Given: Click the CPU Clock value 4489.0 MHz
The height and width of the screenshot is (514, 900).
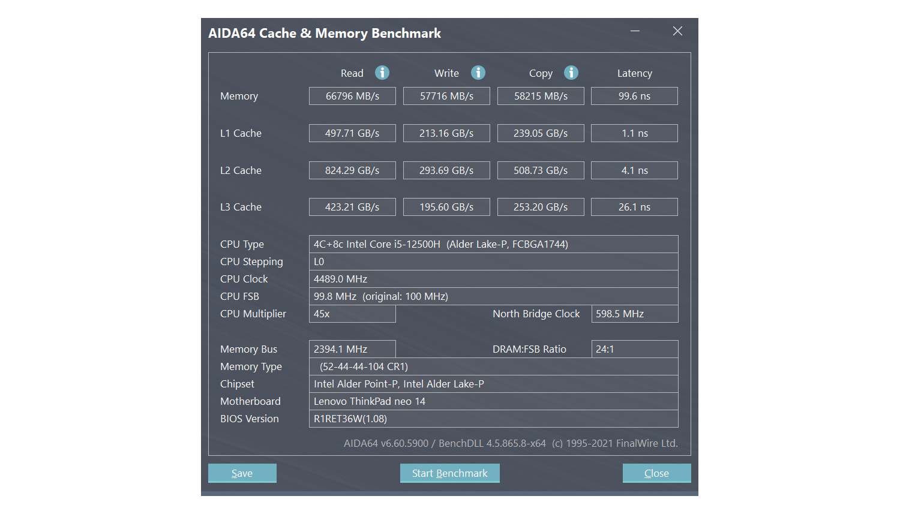Looking at the screenshot, I should pos(494,279).
